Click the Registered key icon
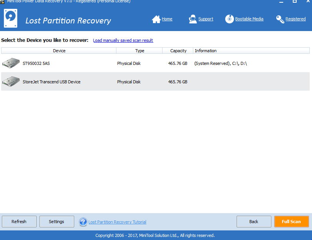 (x=280, y=19)
